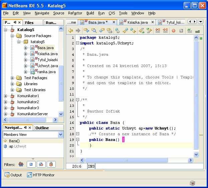This screenshot has height=188, width=208.
Task: Open the Refactor menu
Action: [x=75, y=13]
